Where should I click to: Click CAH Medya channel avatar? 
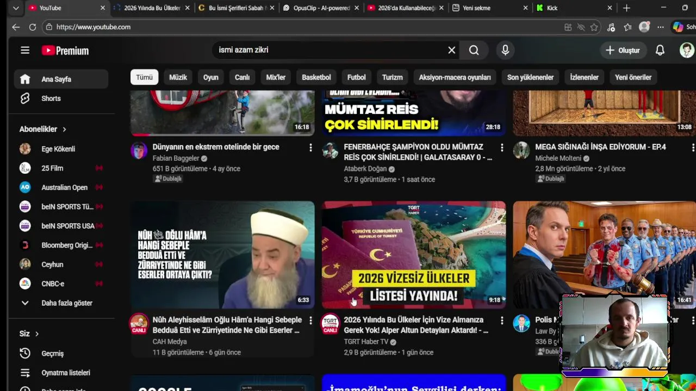coord(139,323)
